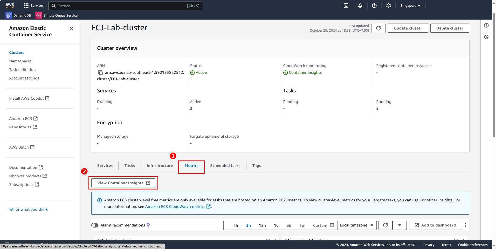The image size is (496, 249).
Task: Open Install AWS Copilot external link
Action: click(x=29, y=98)
